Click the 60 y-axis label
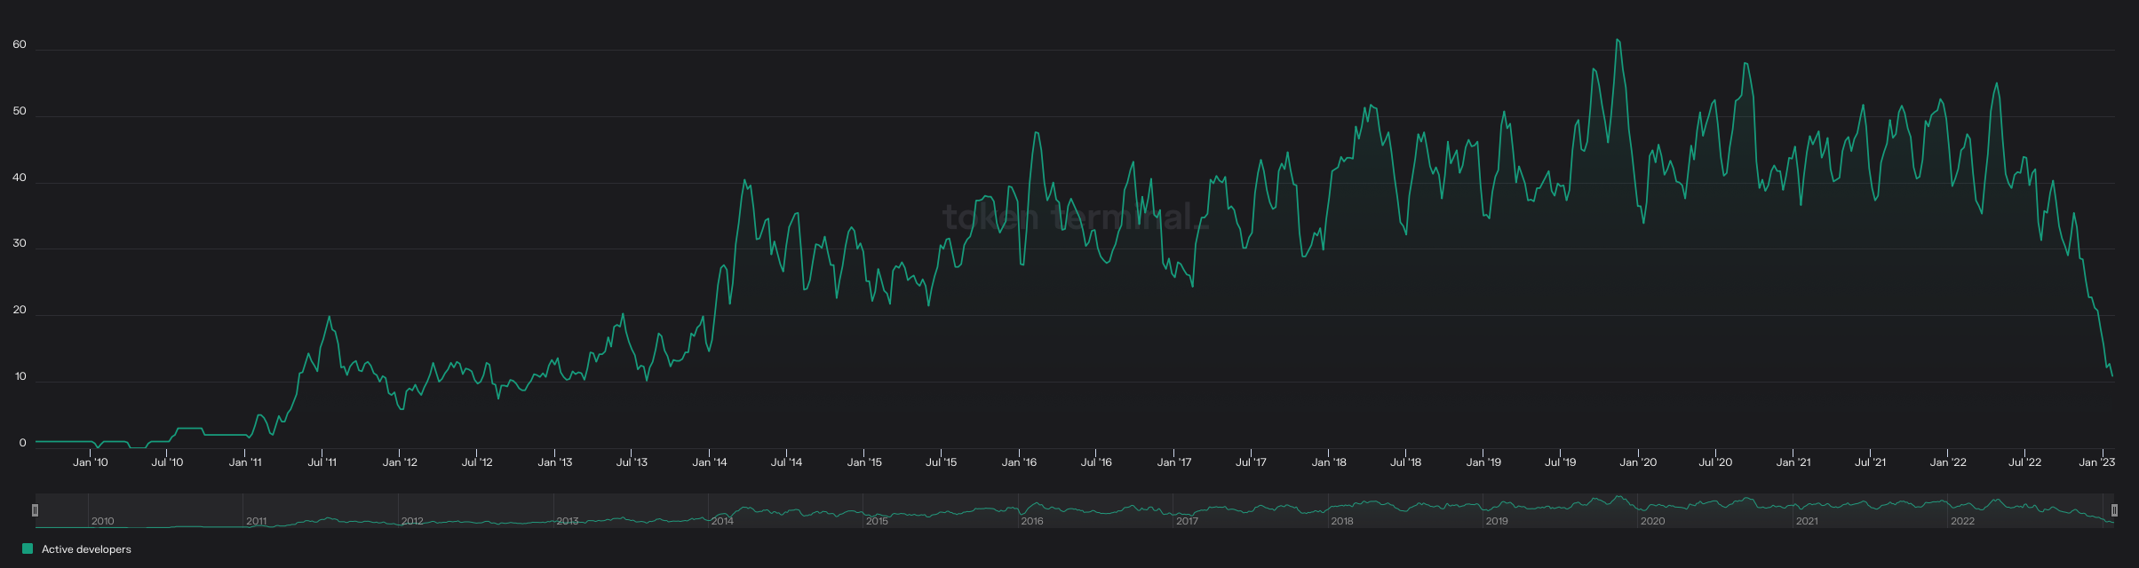The width and height of the screenshot is (2139, 568). click(20, 44)
